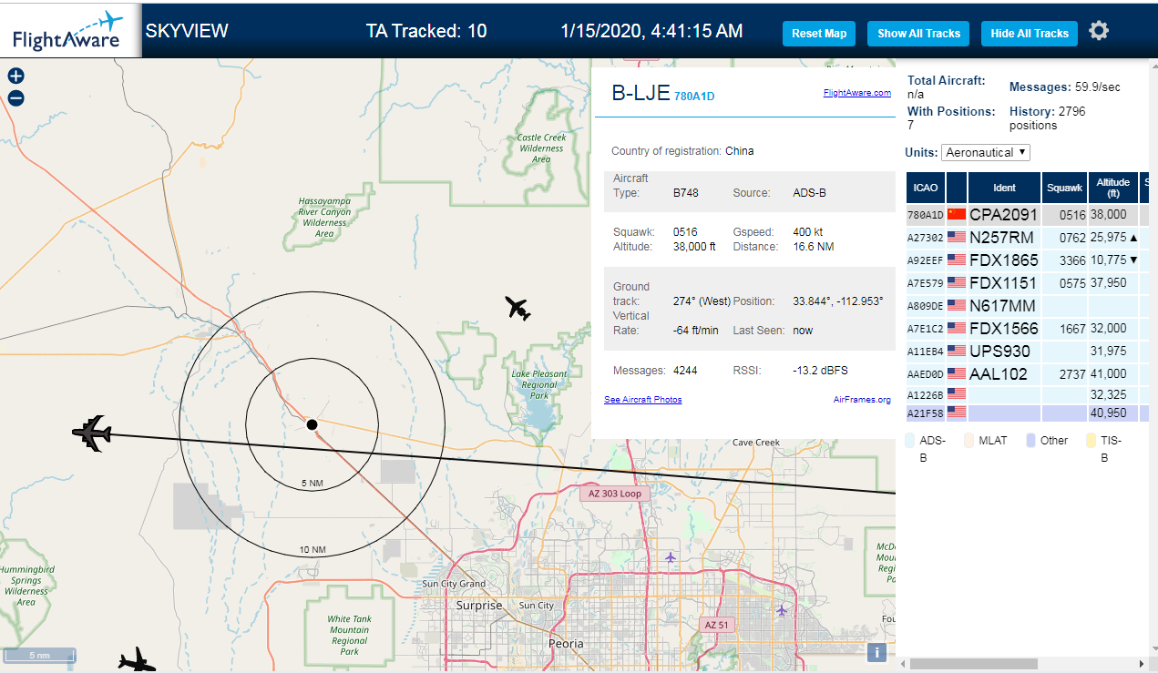
Task: Click Hide All Tracks button
Action: click(x=1030, y=34)
